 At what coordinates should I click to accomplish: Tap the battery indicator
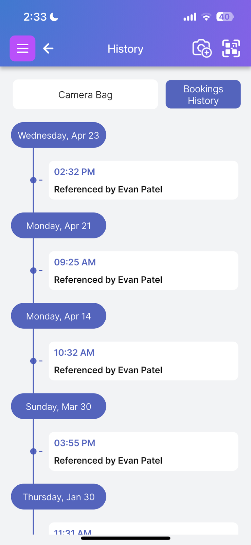click(x=225, y=17)
